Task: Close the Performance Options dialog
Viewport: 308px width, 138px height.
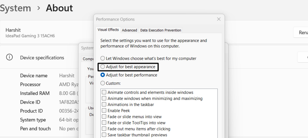Action: click(219, 19)
